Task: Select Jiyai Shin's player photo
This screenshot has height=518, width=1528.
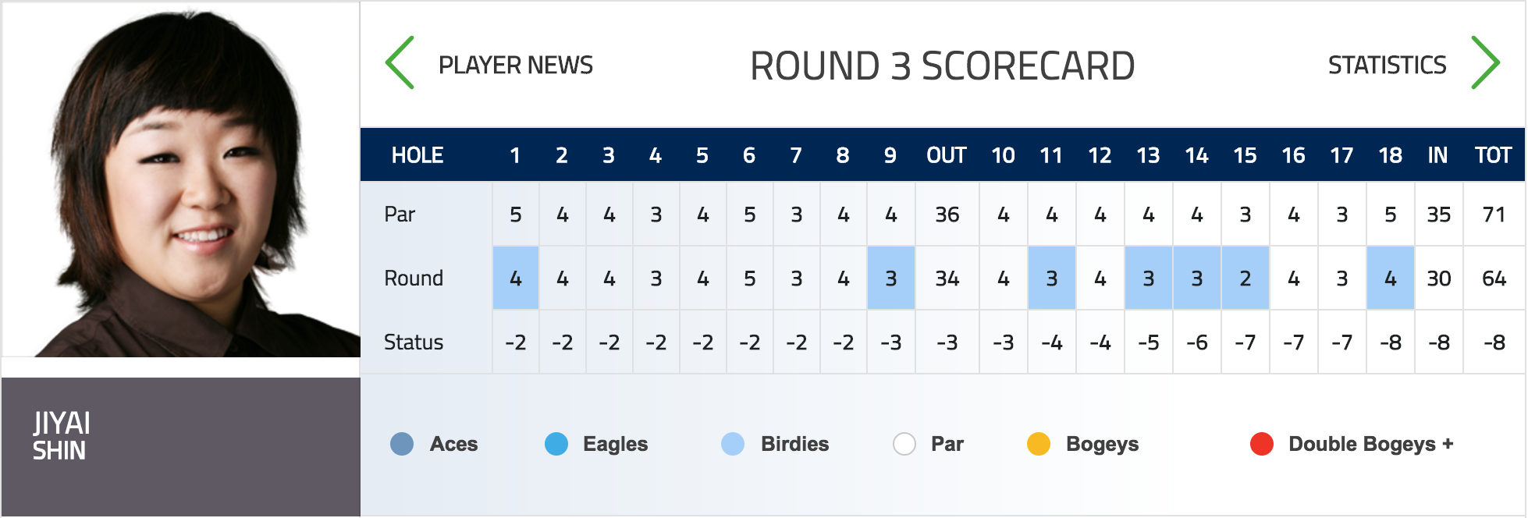Action: [181, 179]
